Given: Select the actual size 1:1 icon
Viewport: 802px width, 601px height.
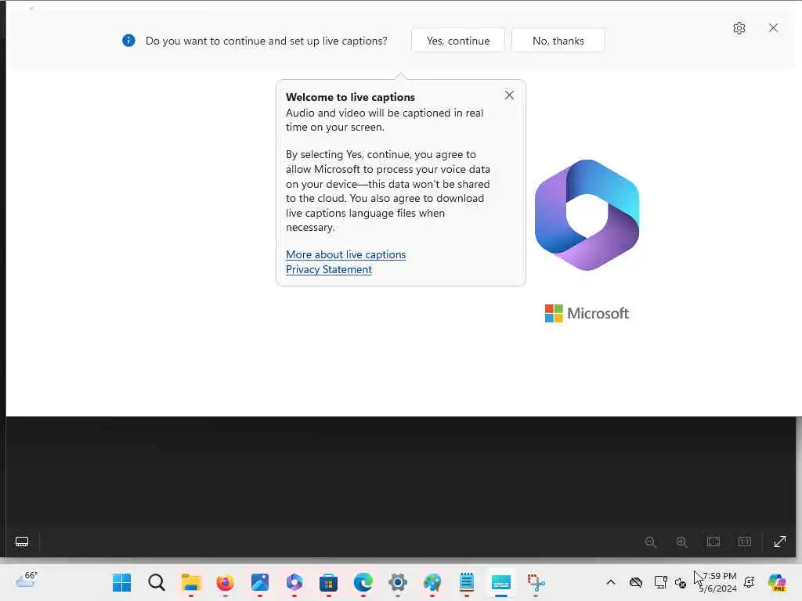Looking at the screenshot, I should (745, 542).
